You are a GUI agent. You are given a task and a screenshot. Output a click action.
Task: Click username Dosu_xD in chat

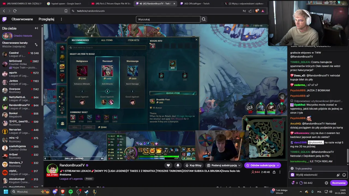299,75
